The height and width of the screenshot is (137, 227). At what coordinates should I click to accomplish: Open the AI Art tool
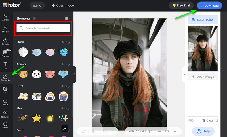[5, 102]
